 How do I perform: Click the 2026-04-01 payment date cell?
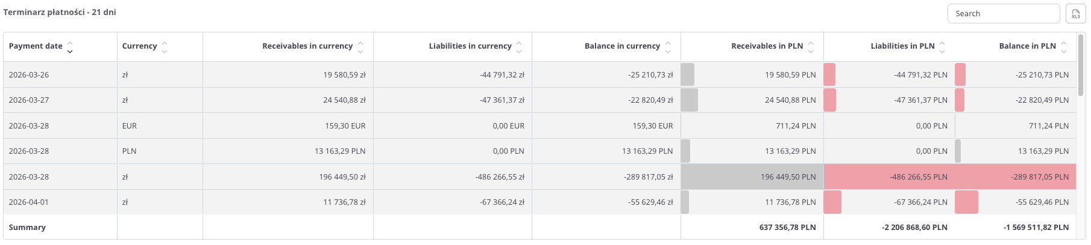coord(29,202)
